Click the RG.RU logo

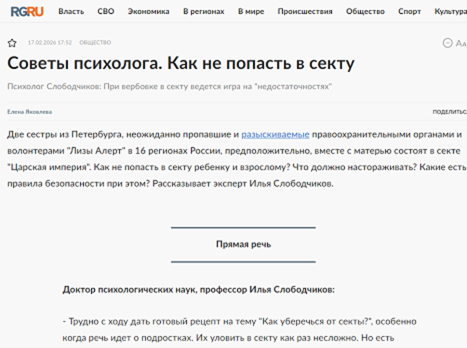(x=27, y=11)
